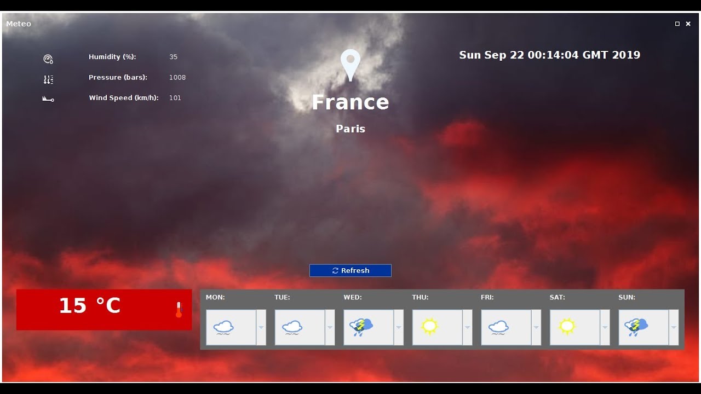The height and width of the screenshot is (394, 701).
Task: Click the wind speed icon
Action: tap(48, 99)
